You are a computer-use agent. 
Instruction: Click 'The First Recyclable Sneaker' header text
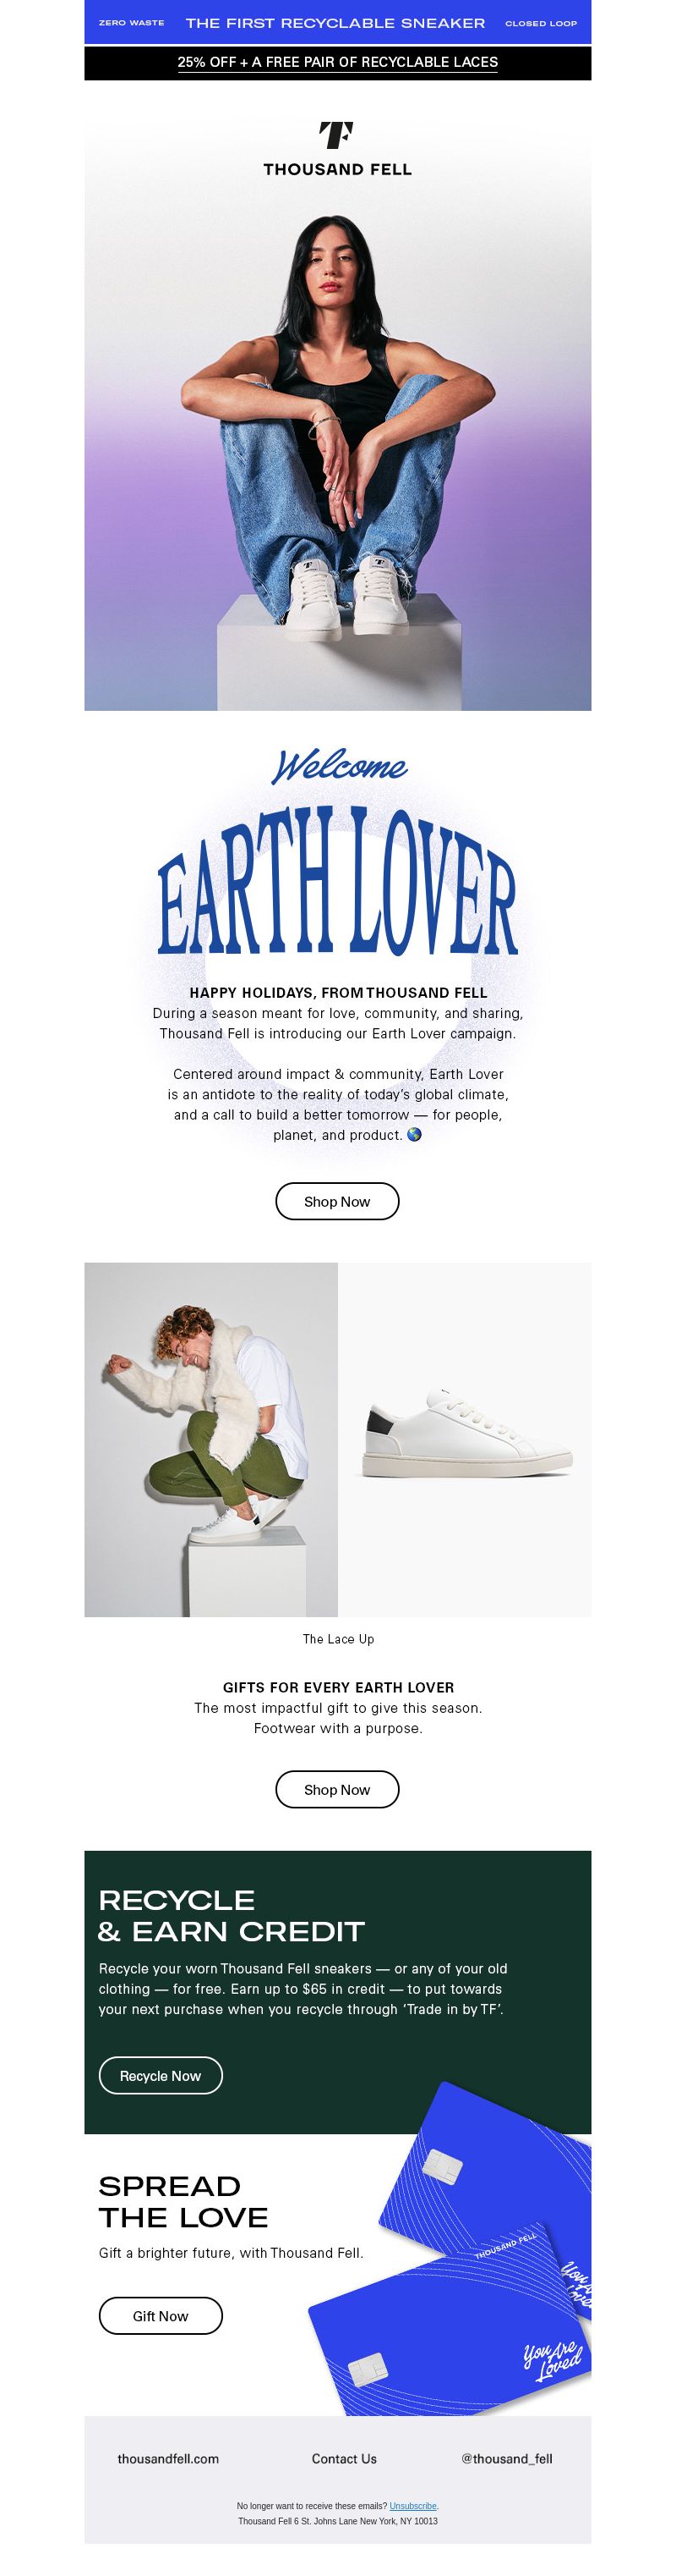coord(335,22)
